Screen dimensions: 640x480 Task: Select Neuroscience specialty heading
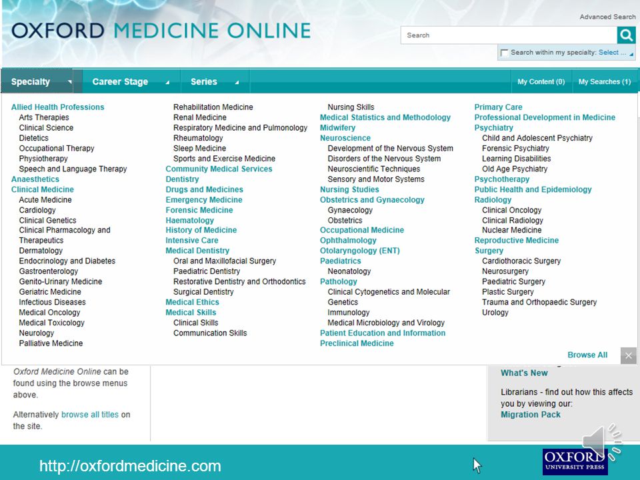pyautogui.click(x=345, y=138)
